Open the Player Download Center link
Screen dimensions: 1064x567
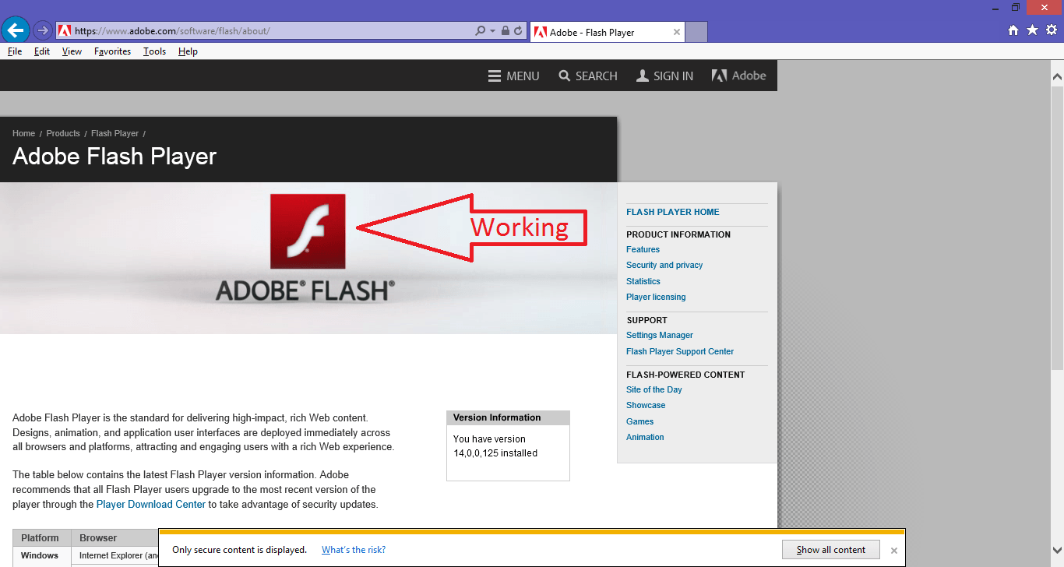151,504
